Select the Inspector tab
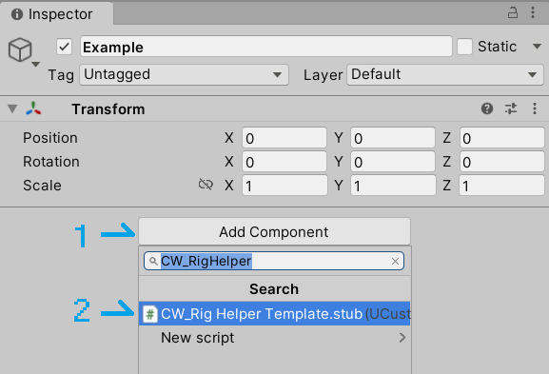The height and width of the screenshot is (374, 549). 57,14
